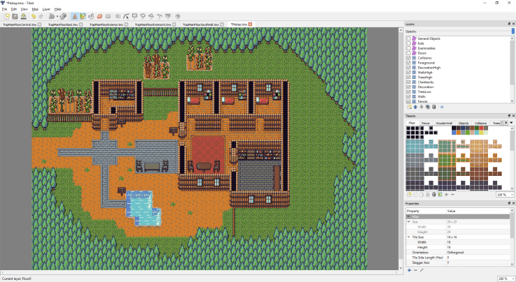Switch to TrapMainFloorCentral.tmx document tab

(x=21, y=24)
